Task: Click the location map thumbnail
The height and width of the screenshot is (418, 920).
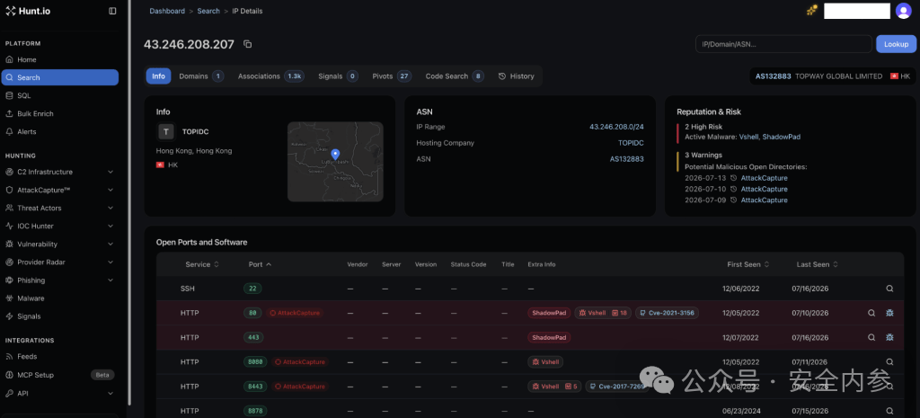Action: pyautogui.click(x=335, y=162)
